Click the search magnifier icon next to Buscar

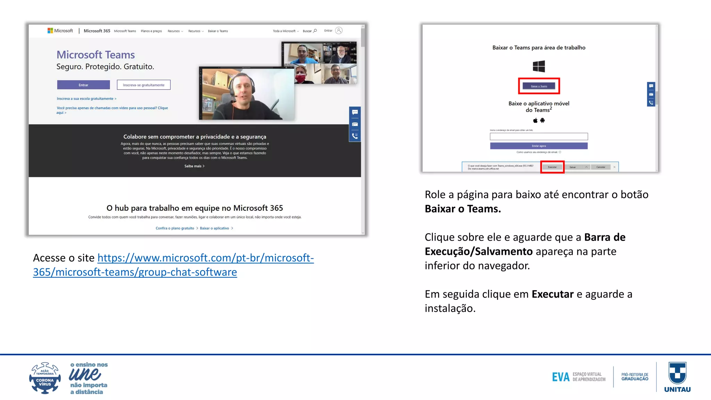pyautogui.click(x=315, y=31)
